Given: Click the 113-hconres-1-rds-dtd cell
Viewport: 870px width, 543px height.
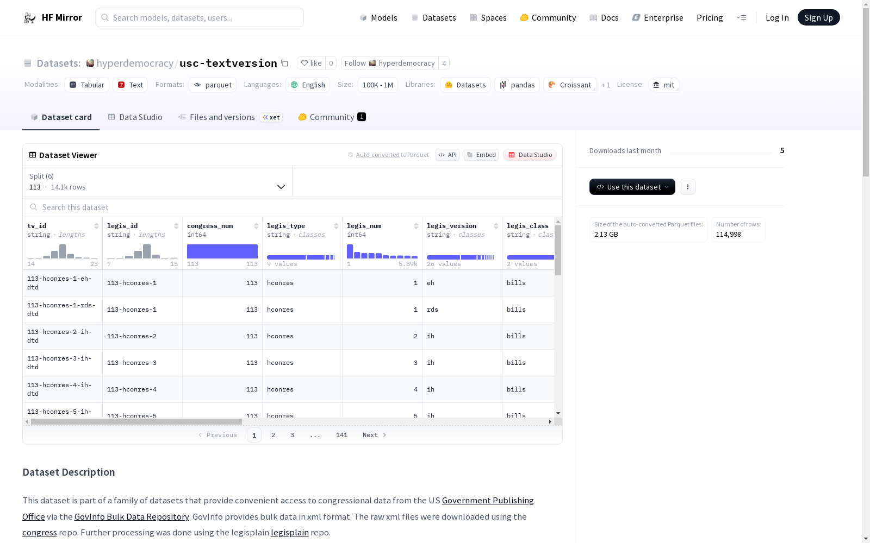Looking at the screenshot, I should click(63, 310).
